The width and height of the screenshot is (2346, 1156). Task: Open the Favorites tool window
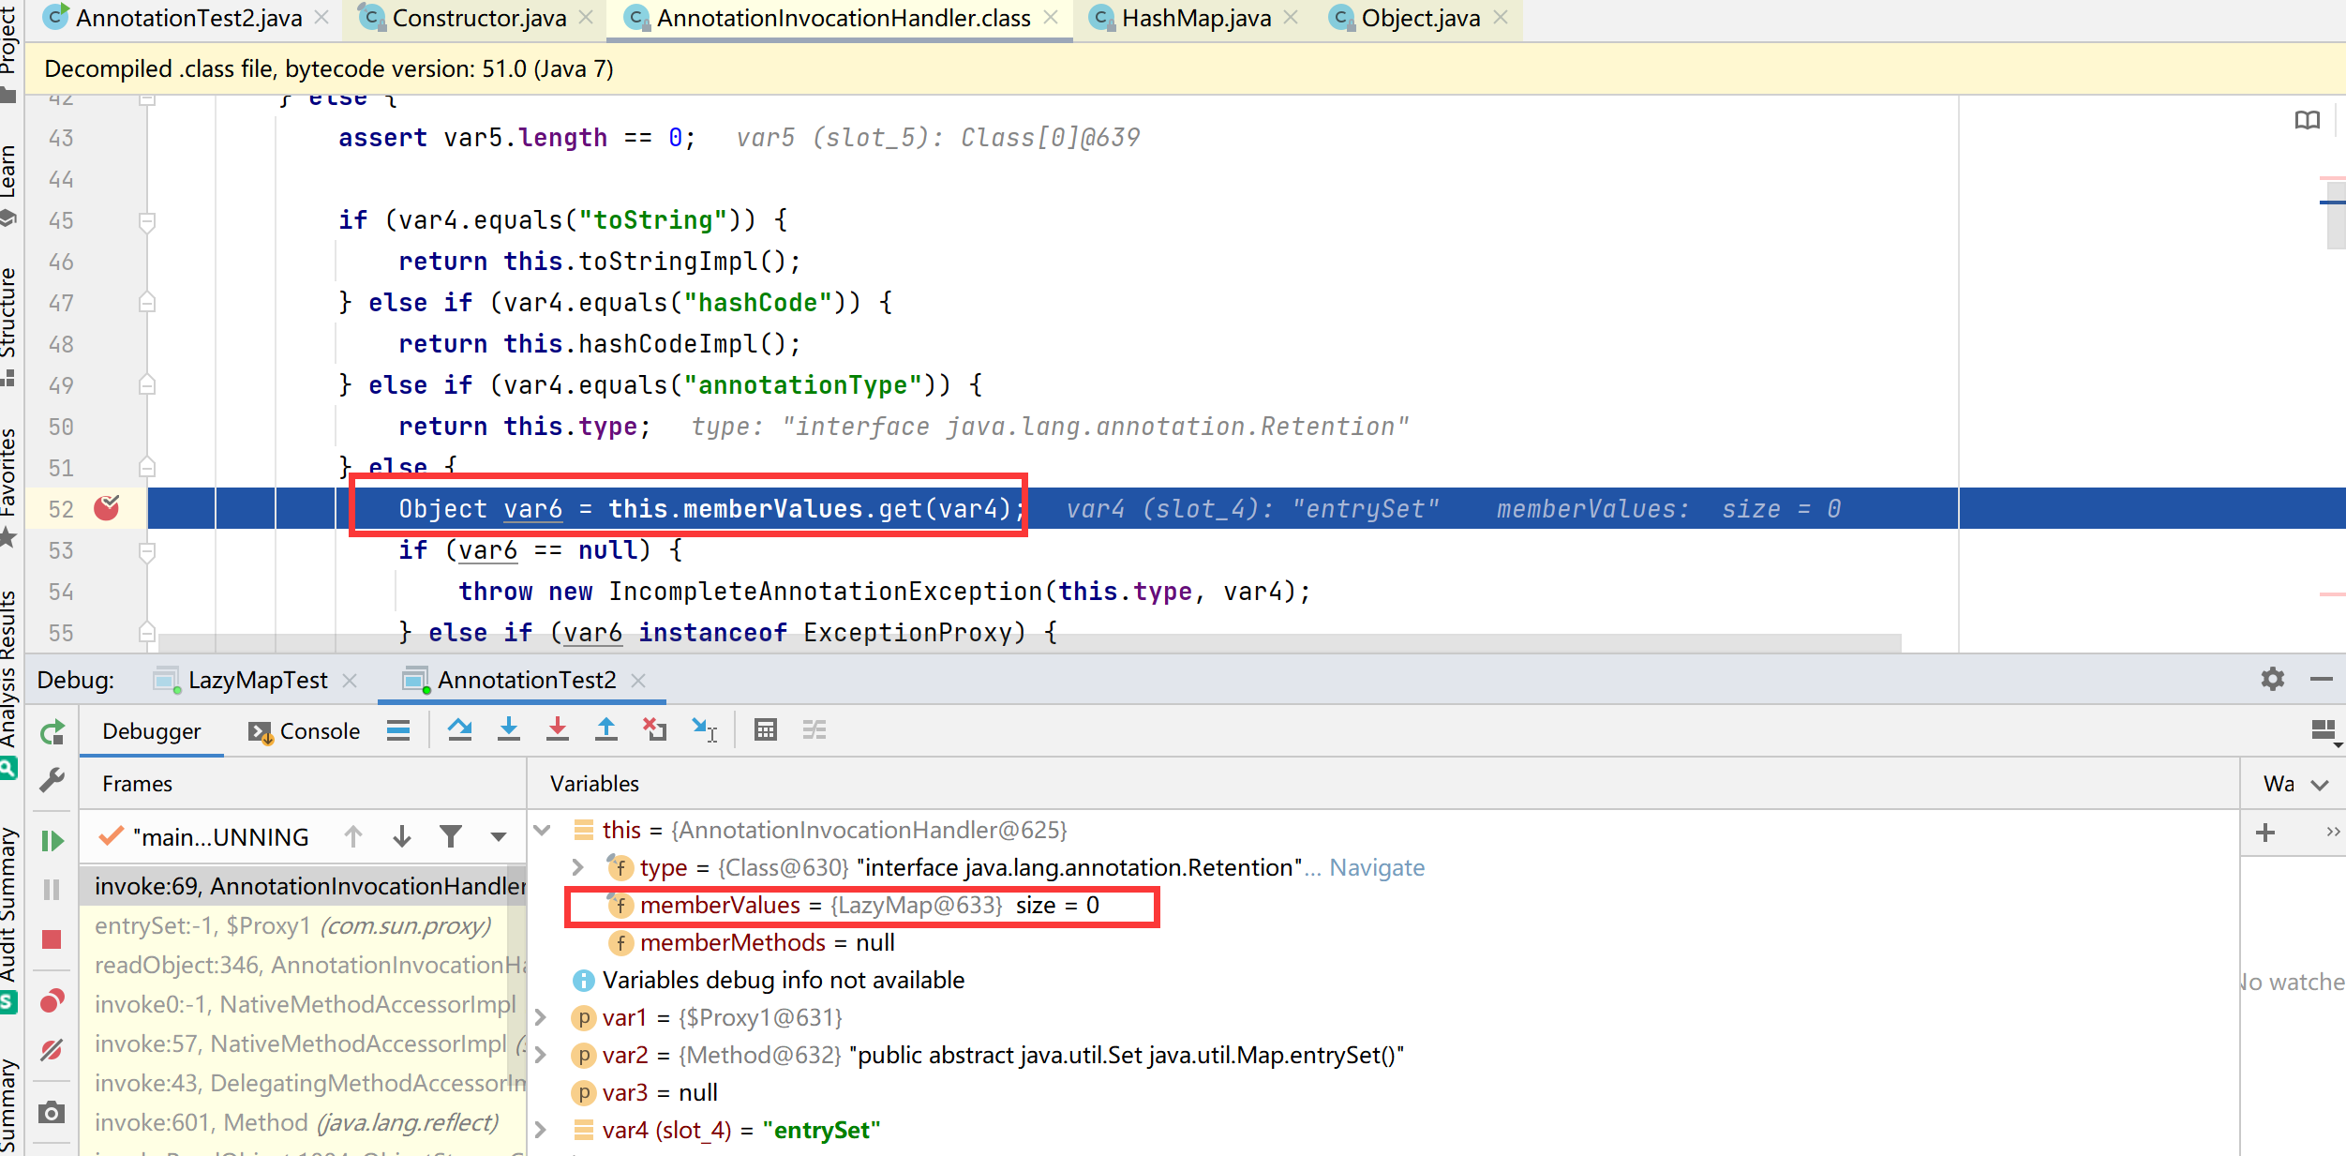point(8,487)
